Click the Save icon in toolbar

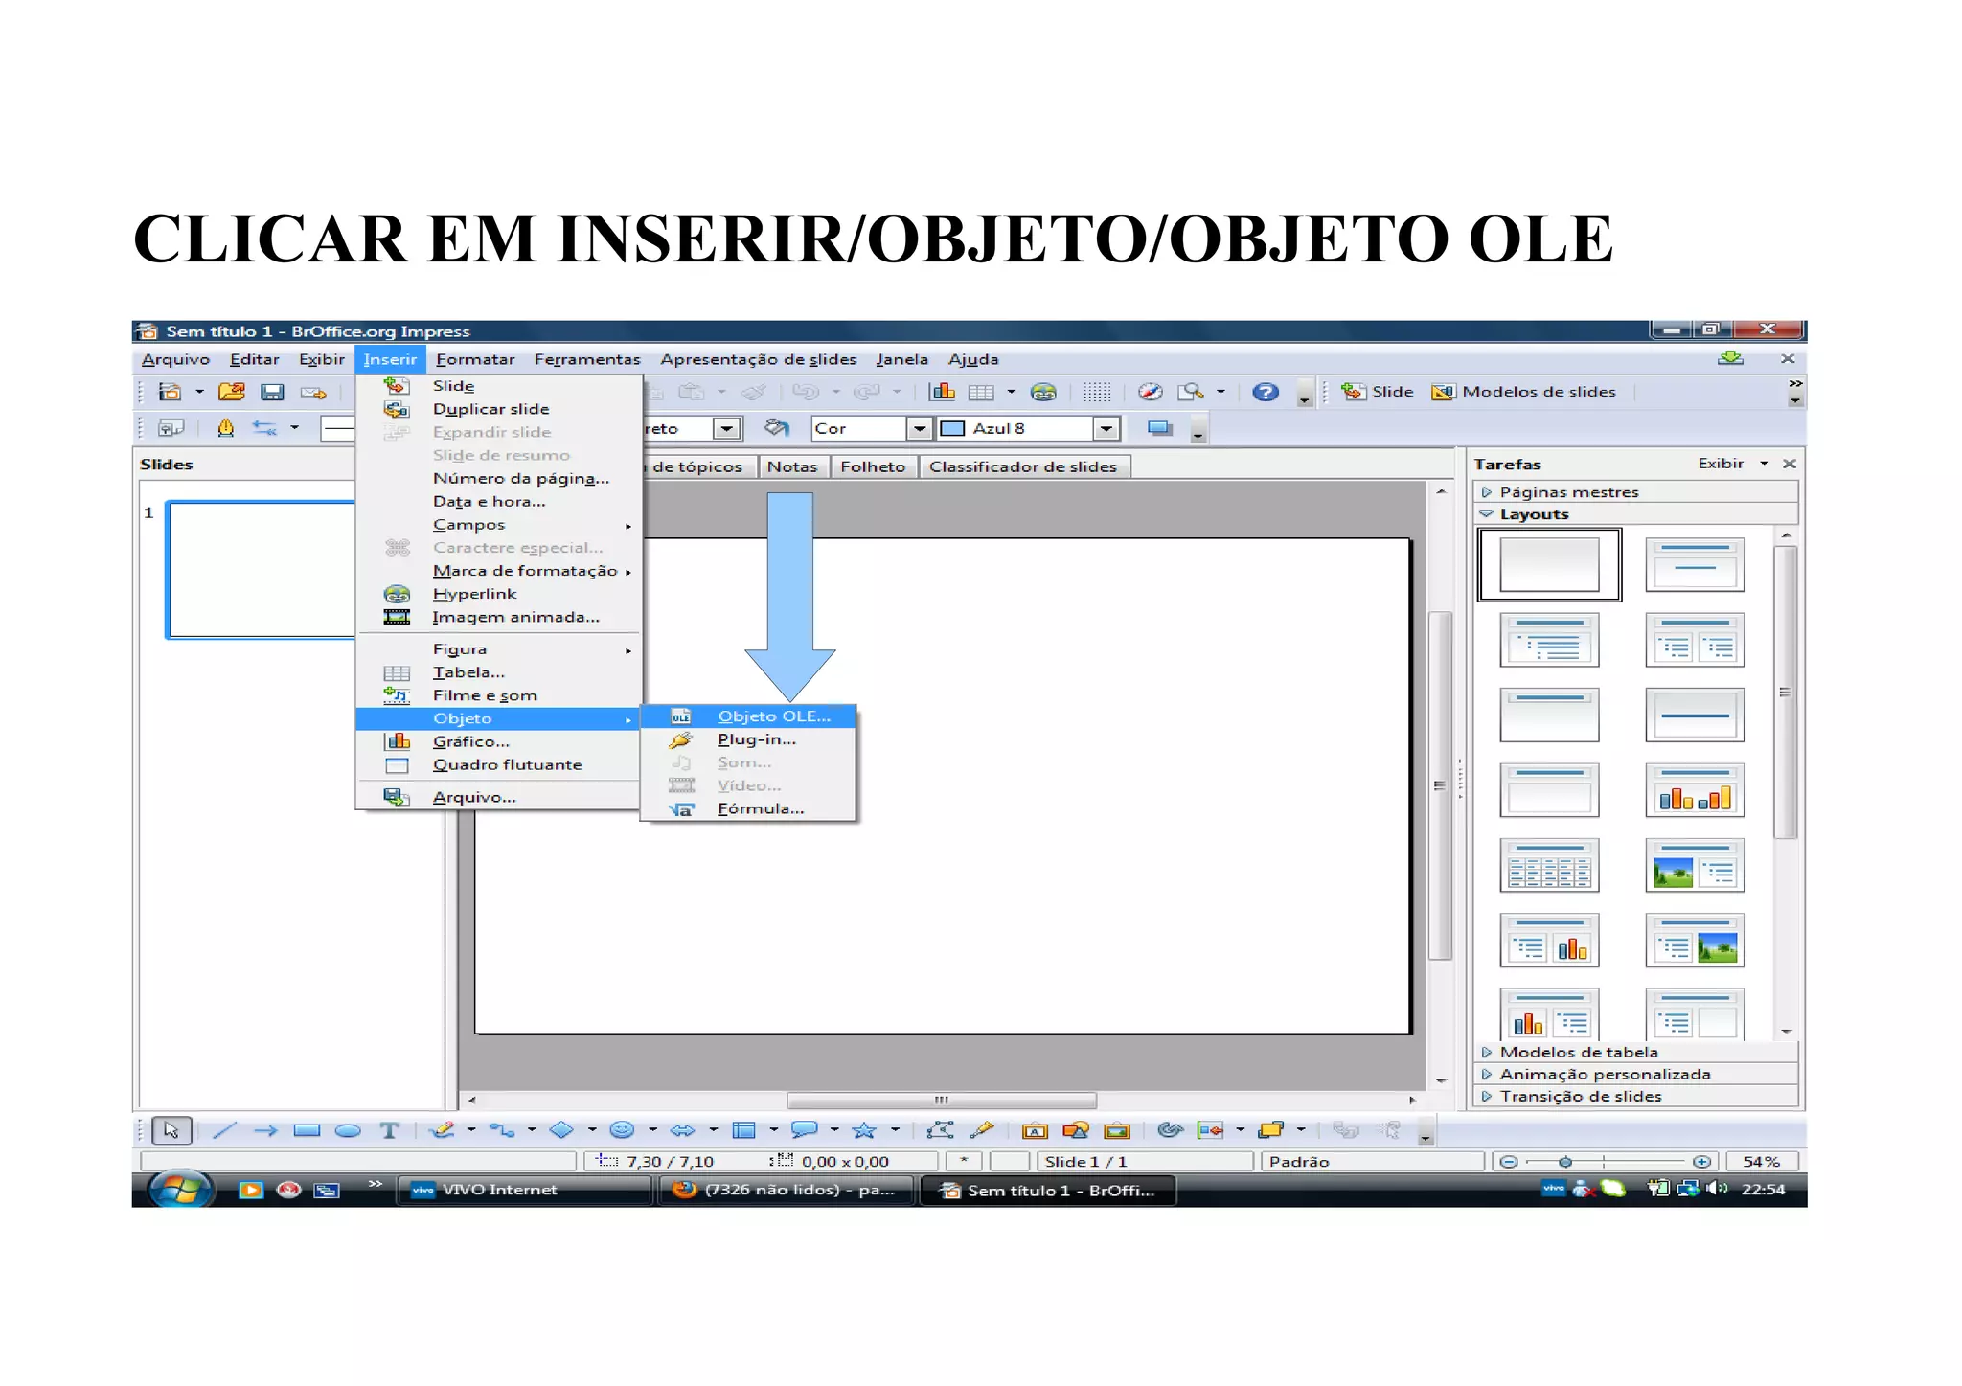[x=272, y=392]
